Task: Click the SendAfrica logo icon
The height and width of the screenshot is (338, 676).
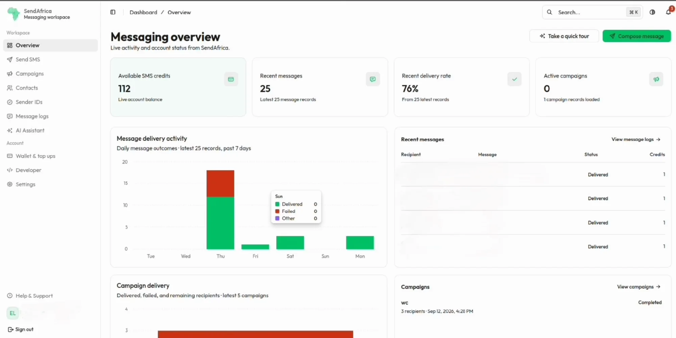Action: point(14,14)
